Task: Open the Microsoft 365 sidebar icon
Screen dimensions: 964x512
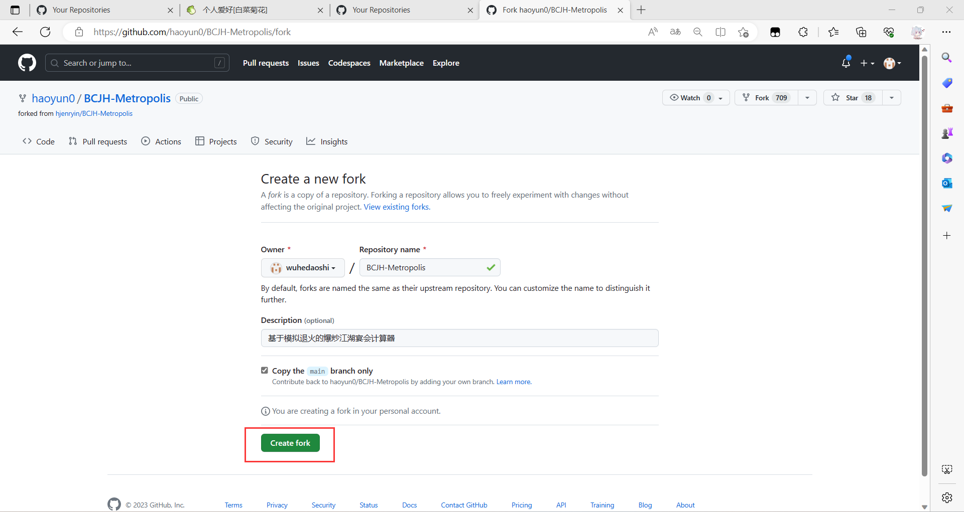Action: tap(947, 158)
